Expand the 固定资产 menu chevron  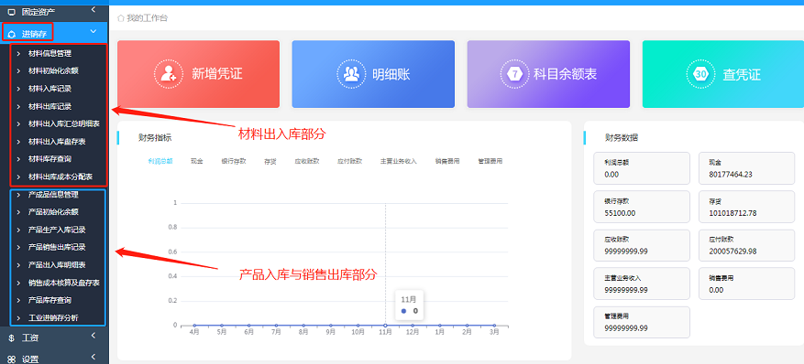(94, 9)
